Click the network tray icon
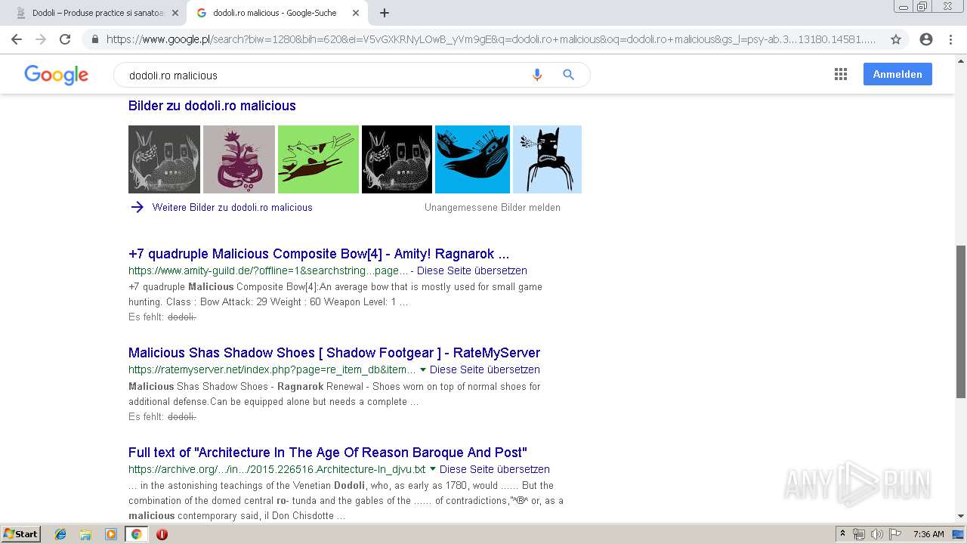 coord(859,534)
